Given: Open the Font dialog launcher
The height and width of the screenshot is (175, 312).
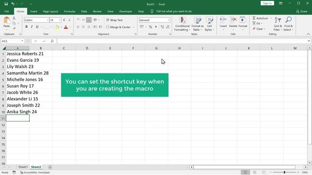Looking at the screenshot, I should point(72,34).
